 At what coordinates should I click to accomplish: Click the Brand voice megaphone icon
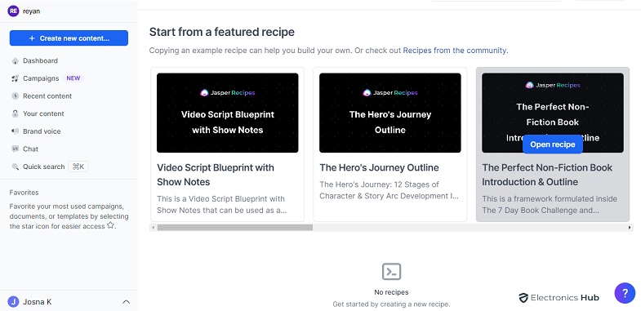(x=16, y=131)
